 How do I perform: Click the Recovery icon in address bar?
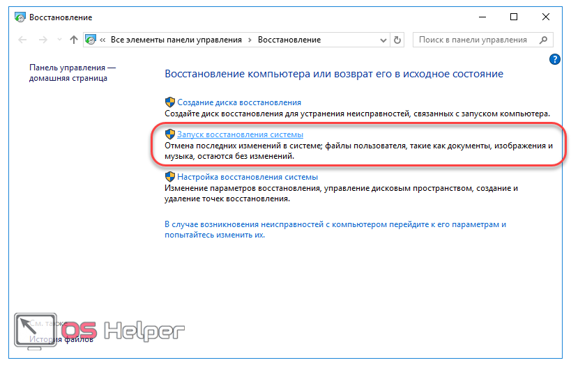(91, 40)
